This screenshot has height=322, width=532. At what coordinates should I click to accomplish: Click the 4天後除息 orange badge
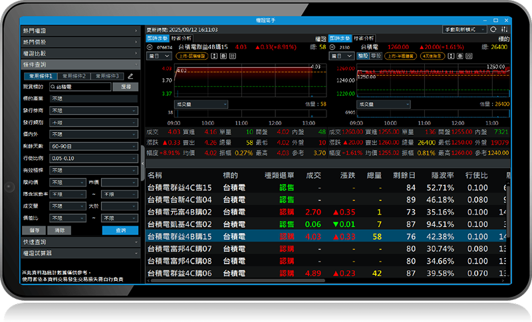pos(433,56)
